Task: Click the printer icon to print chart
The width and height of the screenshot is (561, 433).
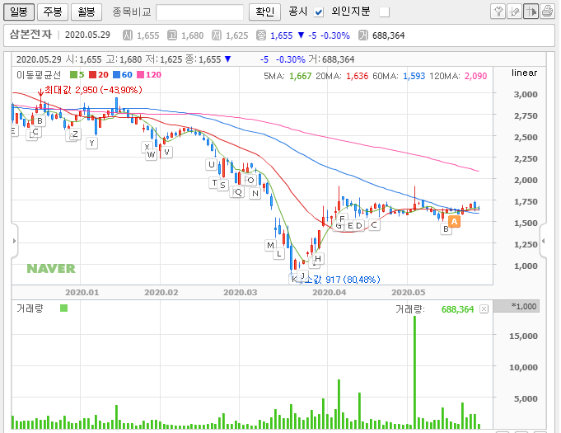Action: click(x=547, y=12)
